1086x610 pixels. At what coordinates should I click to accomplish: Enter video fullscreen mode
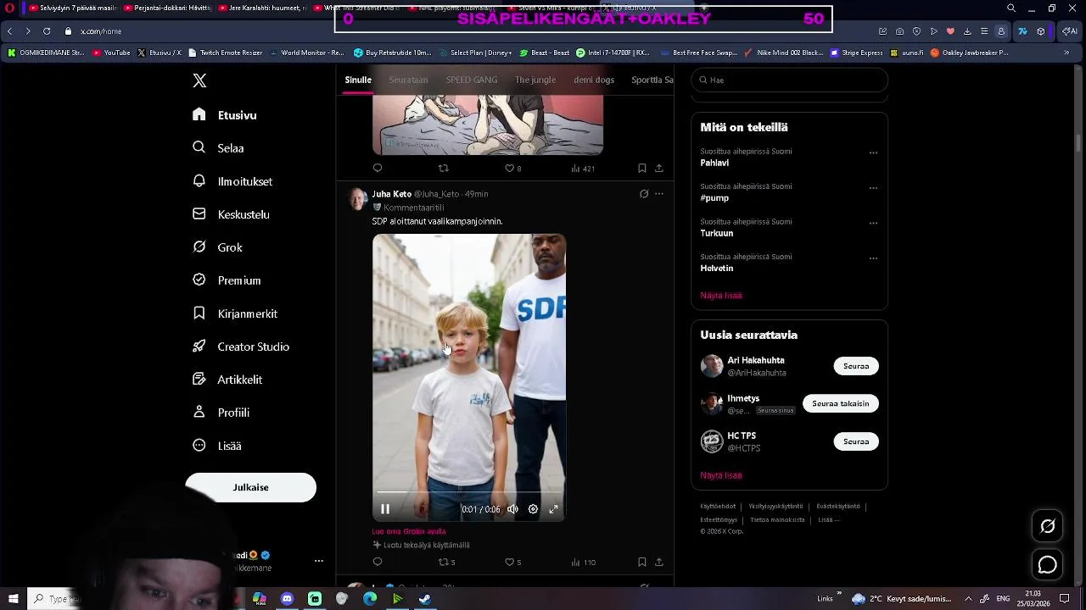553,509
